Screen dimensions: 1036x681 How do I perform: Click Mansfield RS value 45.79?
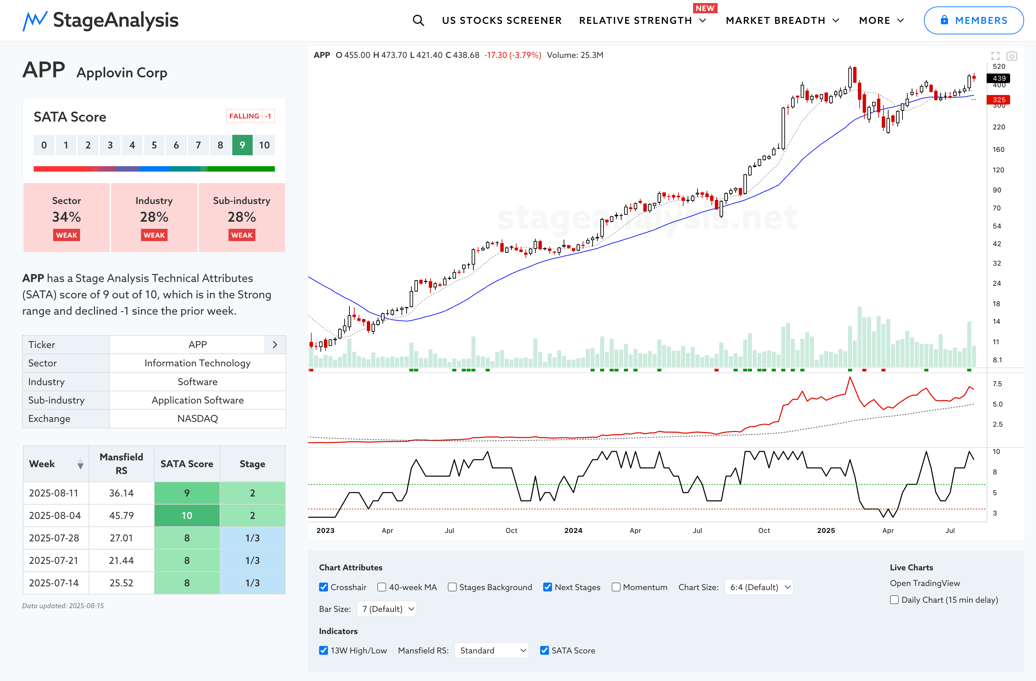(x=122, y=516)
